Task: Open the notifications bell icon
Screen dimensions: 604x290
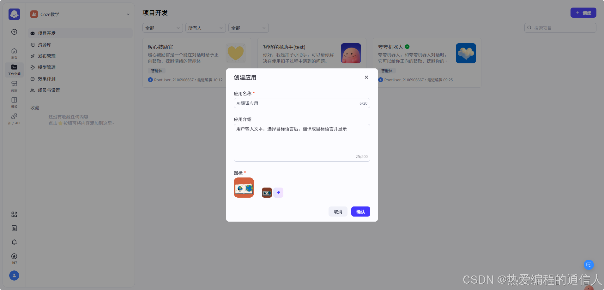Action: point(14,242)
